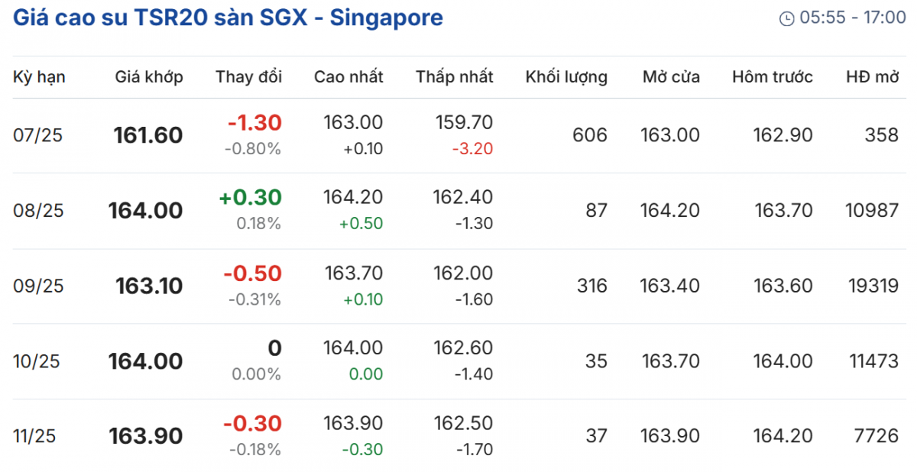
Task: Select the 08/25 contract term
Action: click(x=38, y=211)
